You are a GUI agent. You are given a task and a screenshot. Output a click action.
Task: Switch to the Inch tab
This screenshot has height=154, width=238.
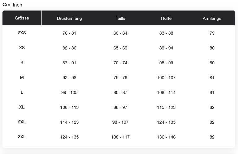(17, 5)
